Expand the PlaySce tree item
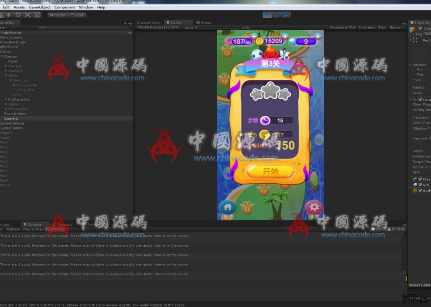Screen dimensions: 431x307 6,66
